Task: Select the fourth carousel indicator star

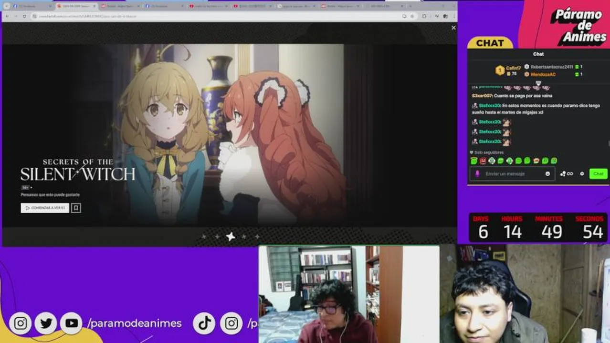Action: pyautogui.click(x=244, y=236)
